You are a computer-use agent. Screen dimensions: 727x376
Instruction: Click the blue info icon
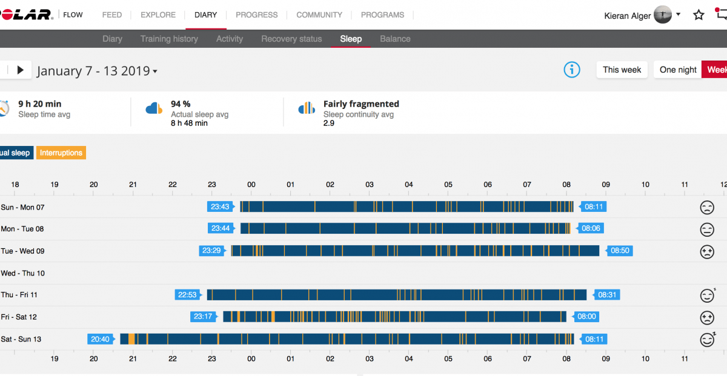coord(571,70)
